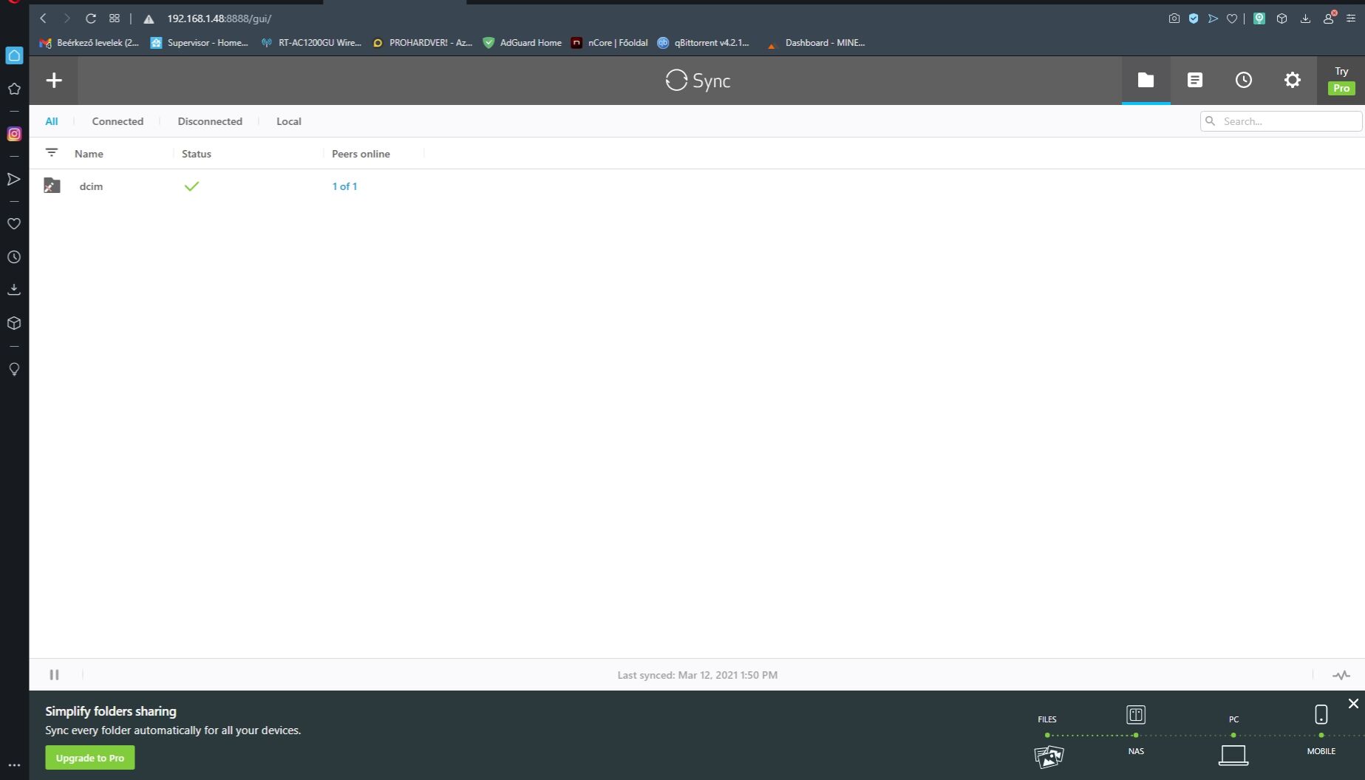Open the Dashboard - MINE bookmark
The width and height of the screenshot is (1365, 780).
(x=816, y=43)
